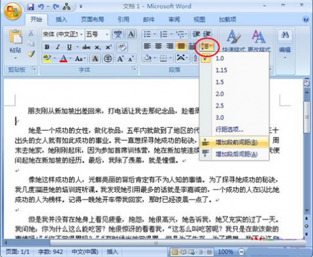Align text right

click(170, 46)
